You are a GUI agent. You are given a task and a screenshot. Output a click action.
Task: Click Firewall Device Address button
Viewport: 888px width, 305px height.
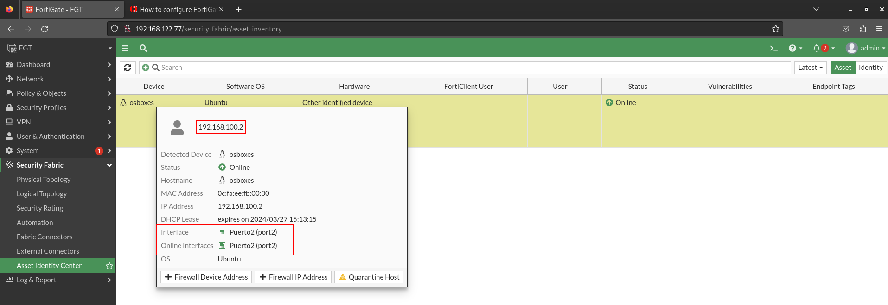[x=206, y=277]
